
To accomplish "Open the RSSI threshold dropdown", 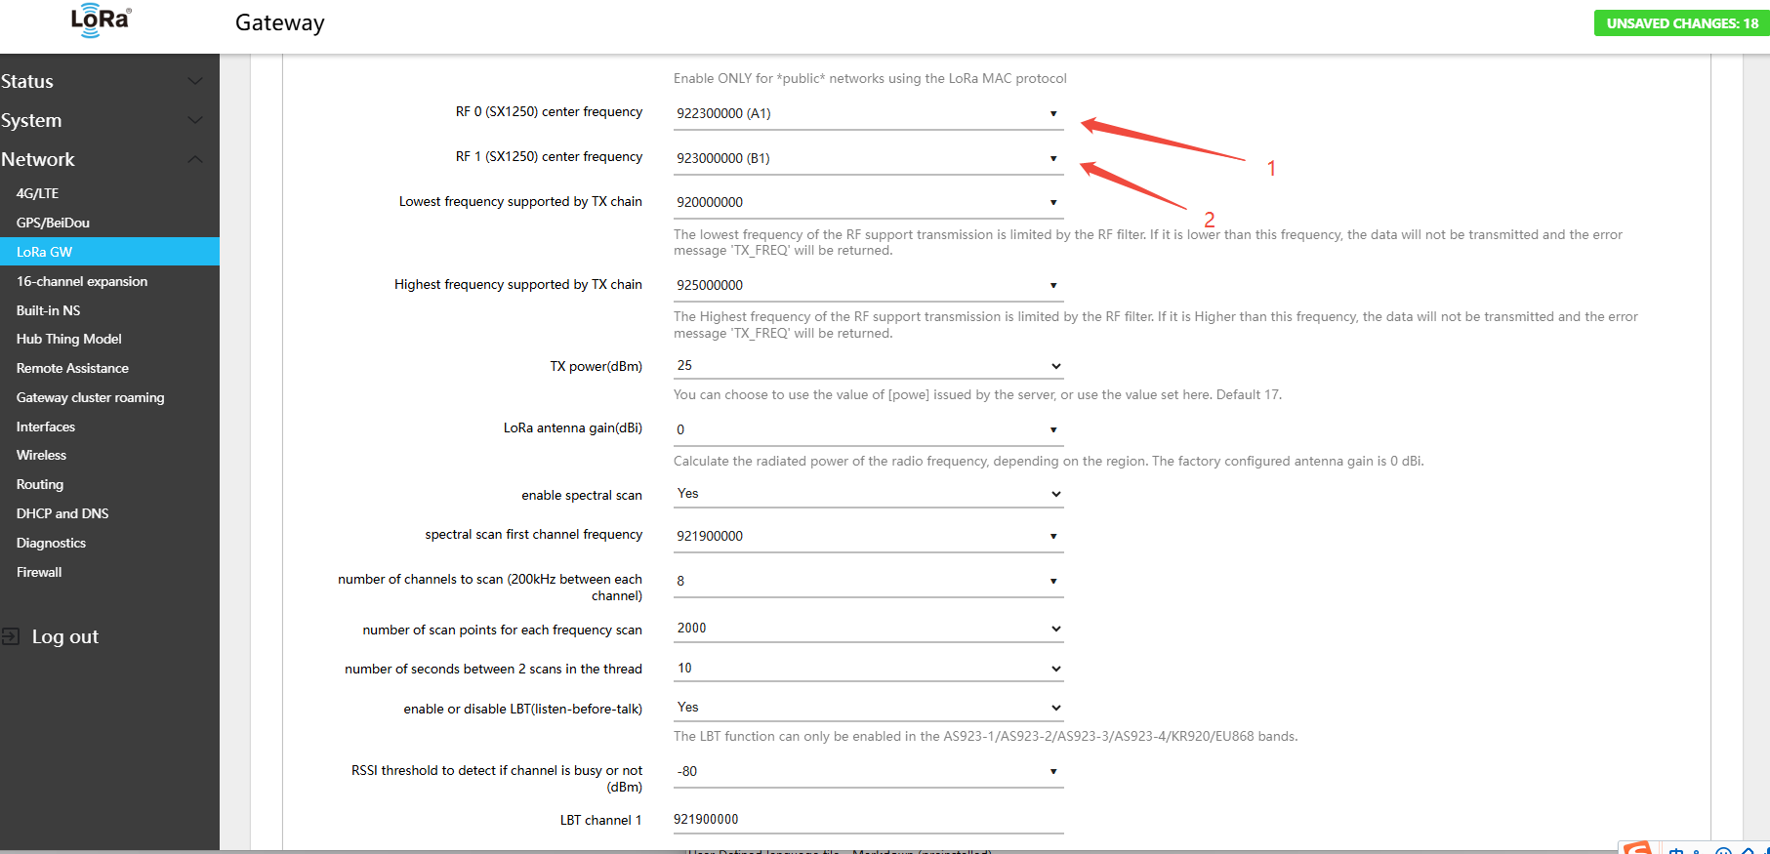I will 867,771.
